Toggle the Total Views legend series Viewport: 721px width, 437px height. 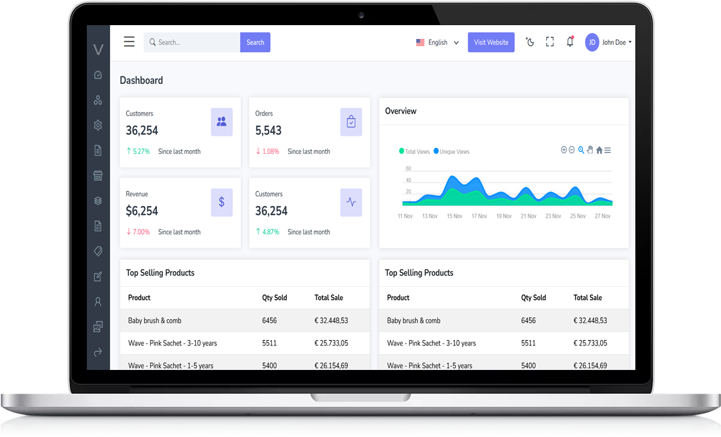point(414,151)
